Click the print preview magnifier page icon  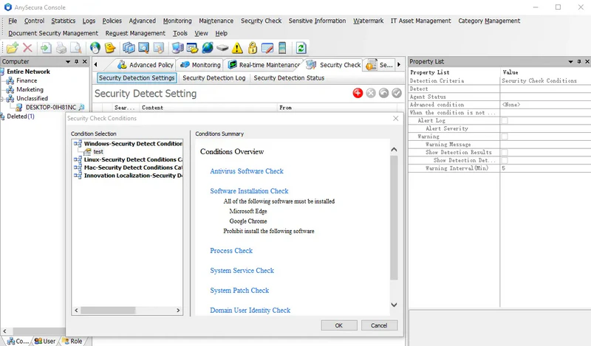pyautogui.click(x=76, y=48)
